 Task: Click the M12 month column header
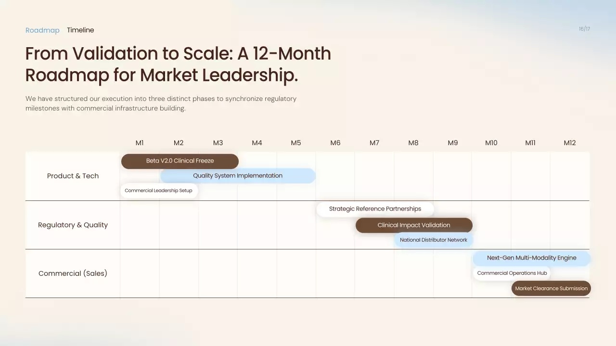(570, 143)
